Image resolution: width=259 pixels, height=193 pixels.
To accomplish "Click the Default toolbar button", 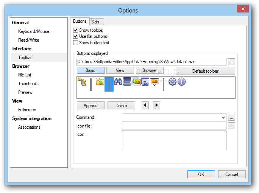I will point(205,71).
